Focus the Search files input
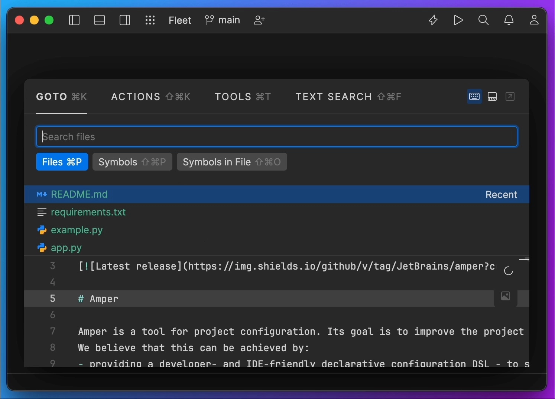 277,136
